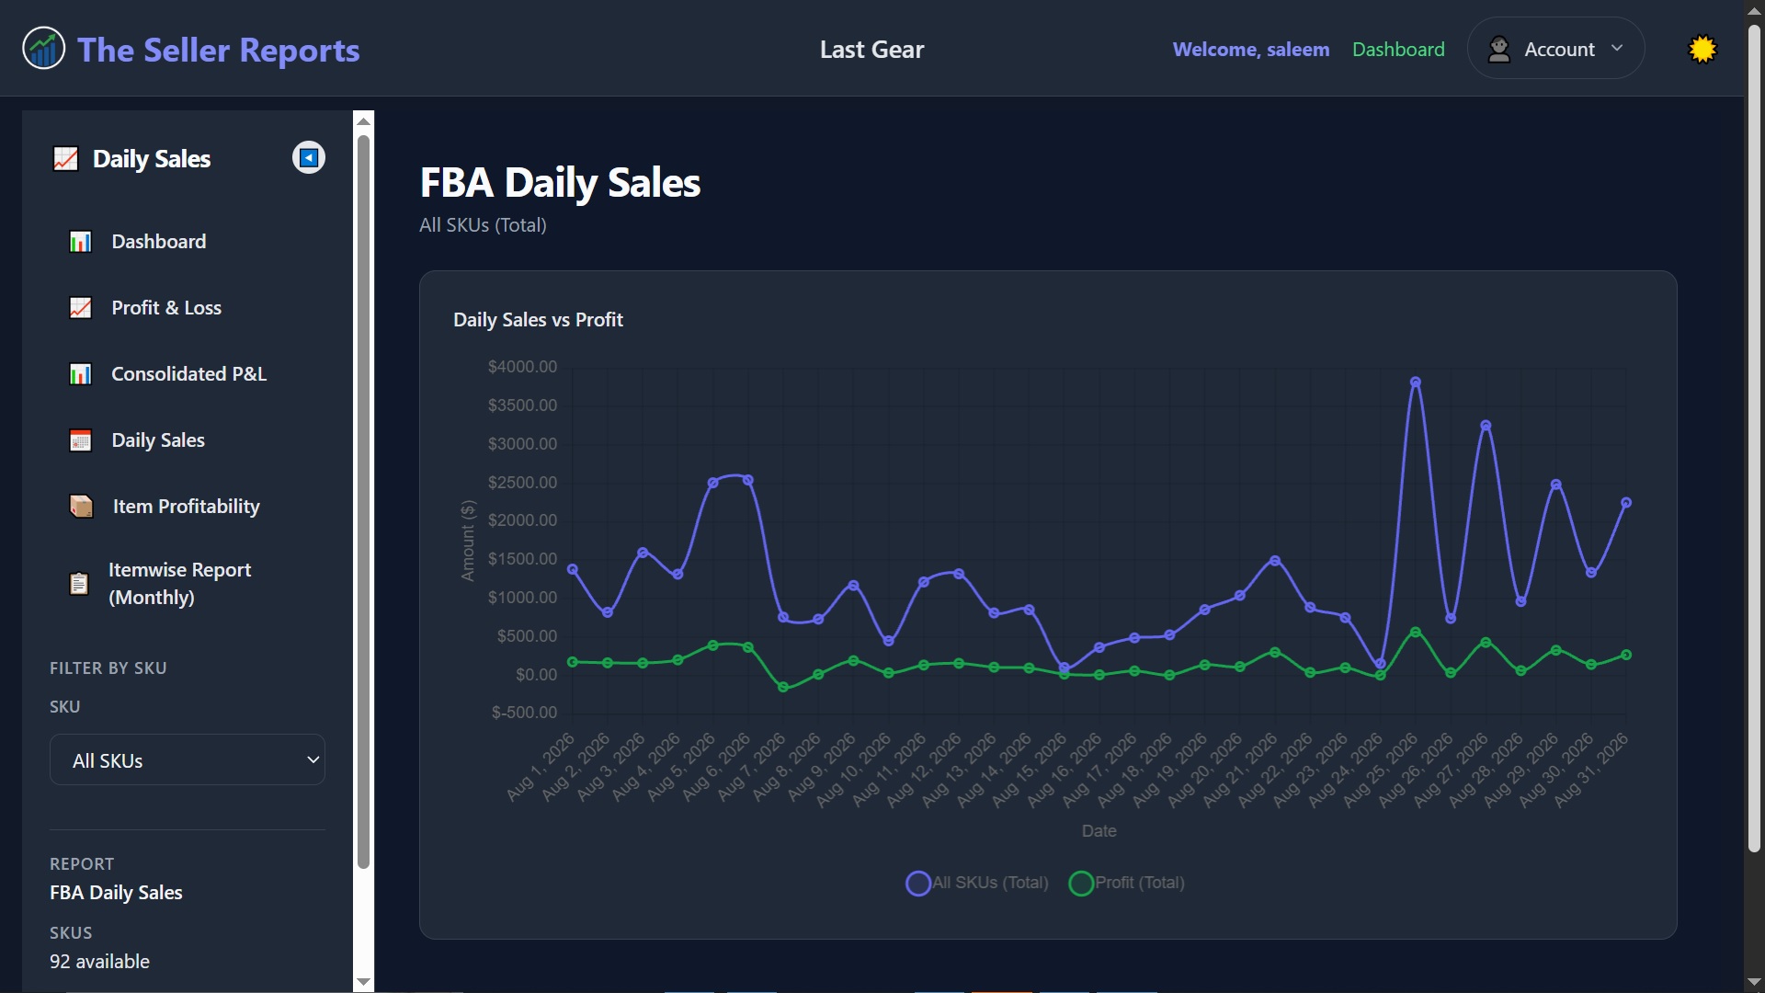Click the sidebar scrollbar thumb
The image size is (1765, 993).
coord(364,501)
